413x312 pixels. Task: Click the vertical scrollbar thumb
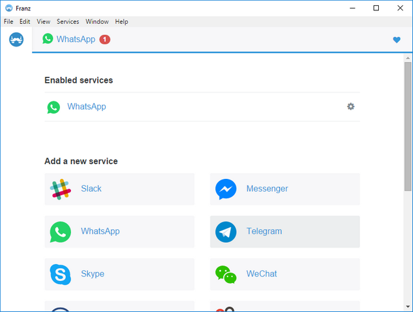408,127
